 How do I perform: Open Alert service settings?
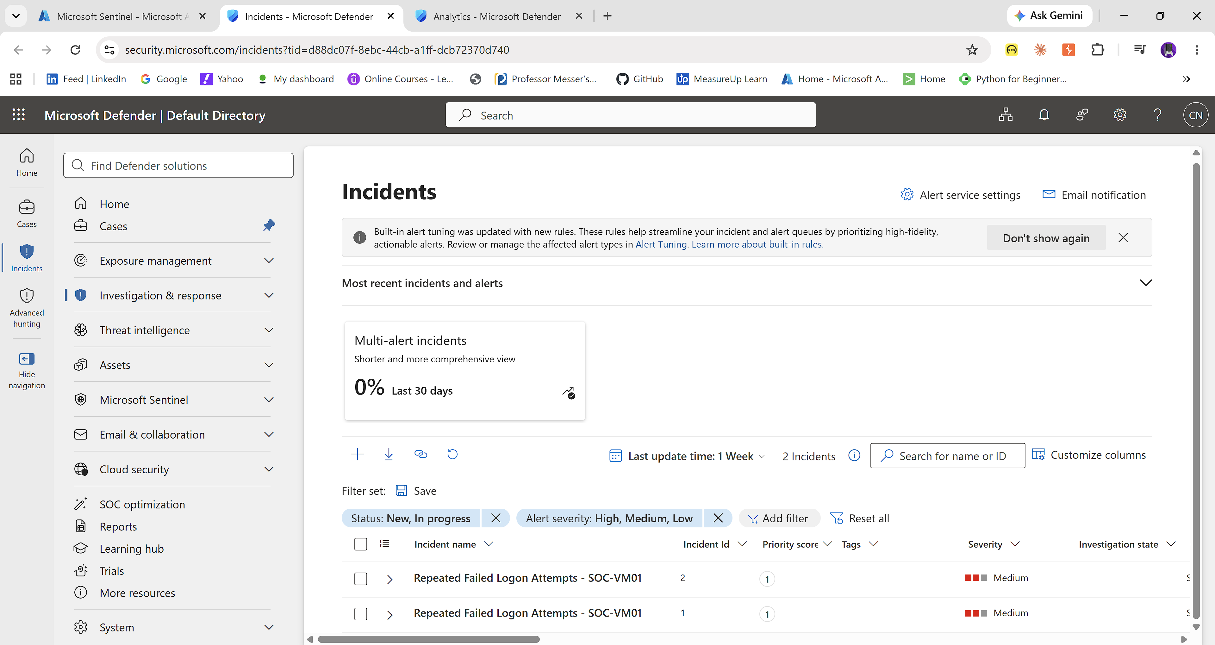(x=960, y=195)
